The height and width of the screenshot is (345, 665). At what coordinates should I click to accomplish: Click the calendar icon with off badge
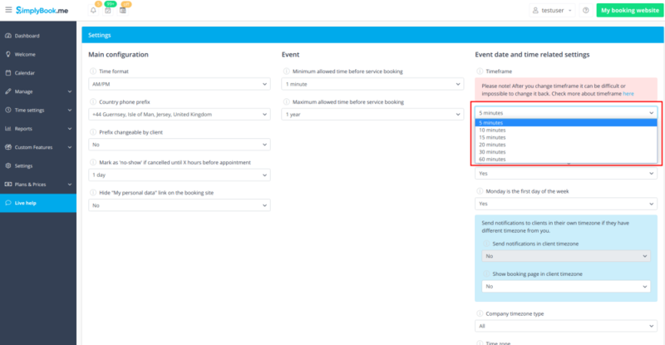pos(124,11)
